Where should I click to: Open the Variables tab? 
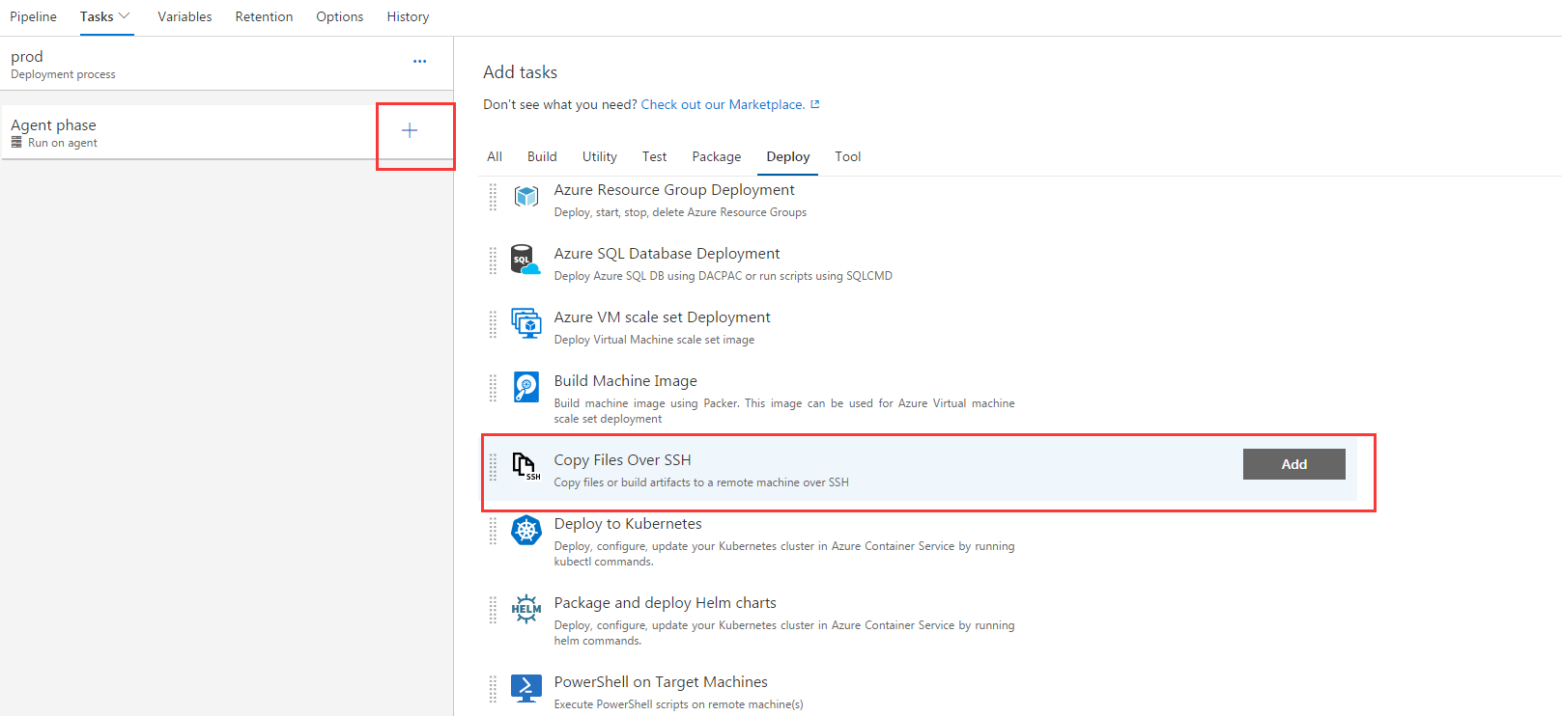point(185,16)
